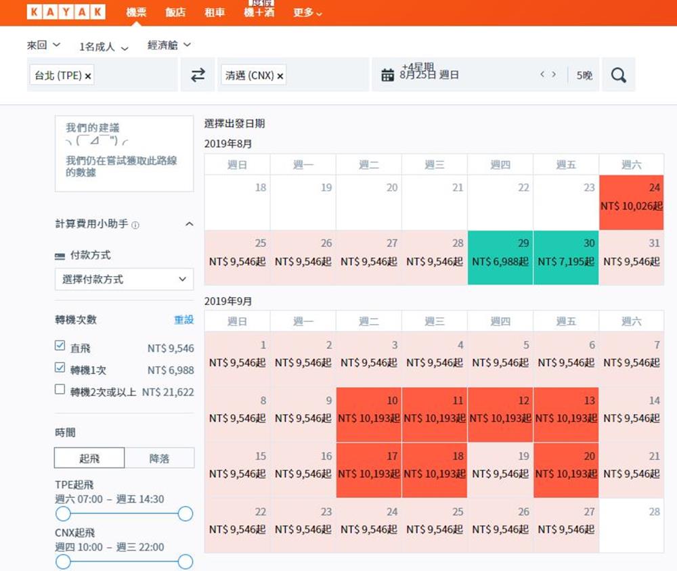Click info icon beside 計算費用小助手
677x571 pixels.
pos(135,225)
